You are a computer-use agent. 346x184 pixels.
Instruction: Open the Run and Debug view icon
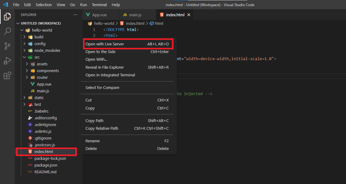click(x=7, y=61)
